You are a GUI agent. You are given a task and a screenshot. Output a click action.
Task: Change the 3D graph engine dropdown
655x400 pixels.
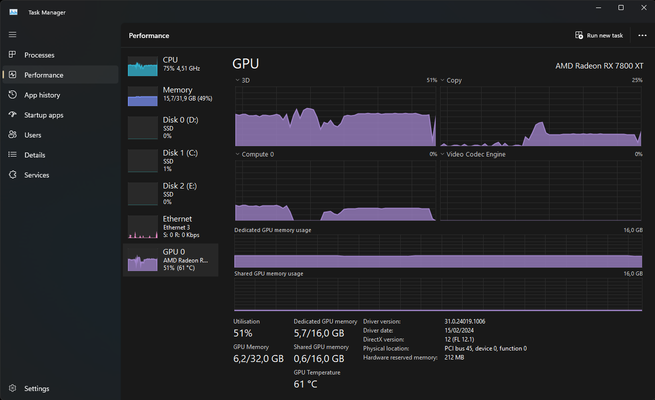237,79
